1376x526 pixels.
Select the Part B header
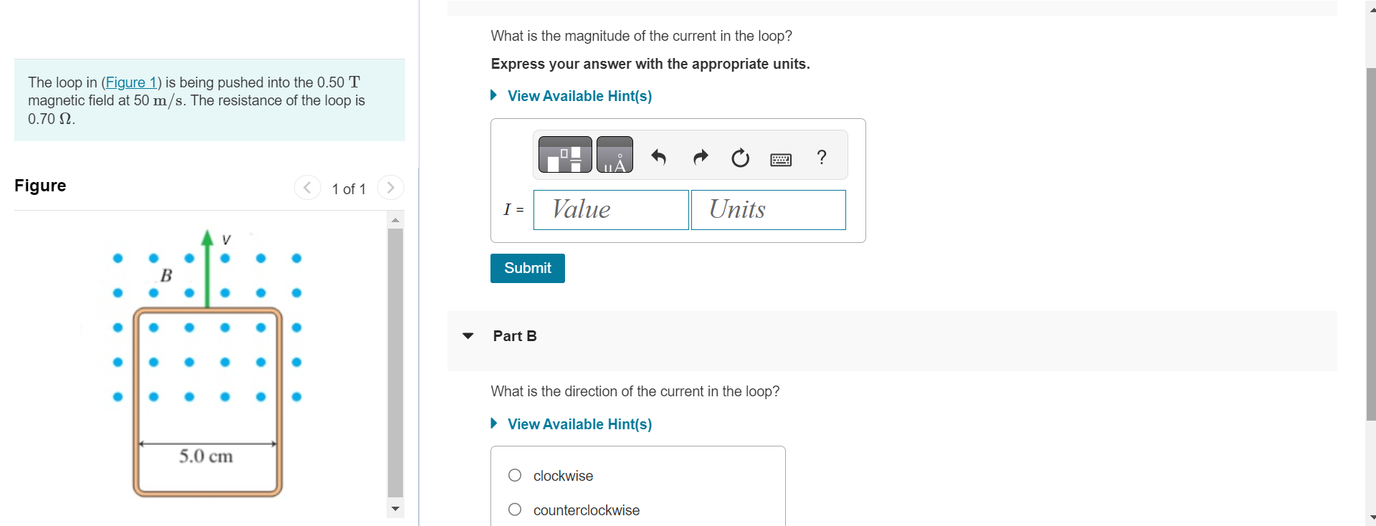point(513,335)
